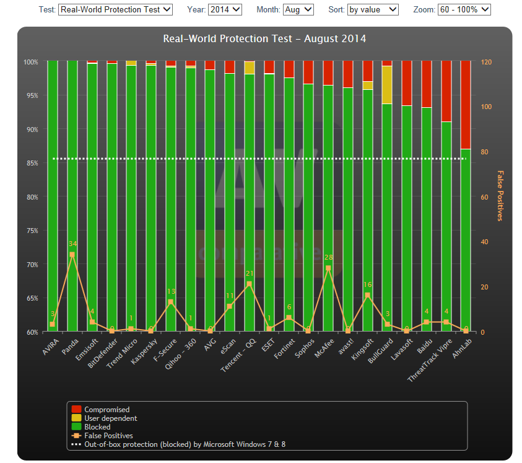
Task: Click the False Positives legend marker
Action: coord(77,436)
